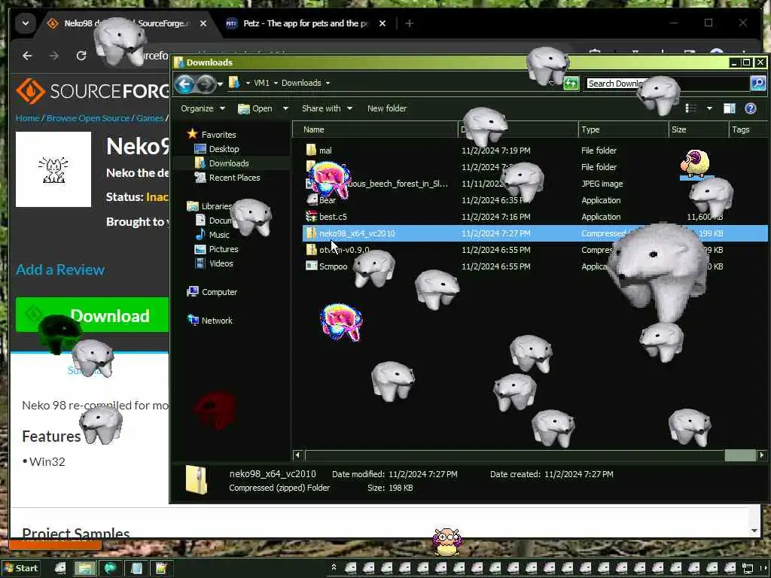Refresh the Downloads folder with the green icon
The width and height of the screenshot is (771, 578).
[571, 83]
